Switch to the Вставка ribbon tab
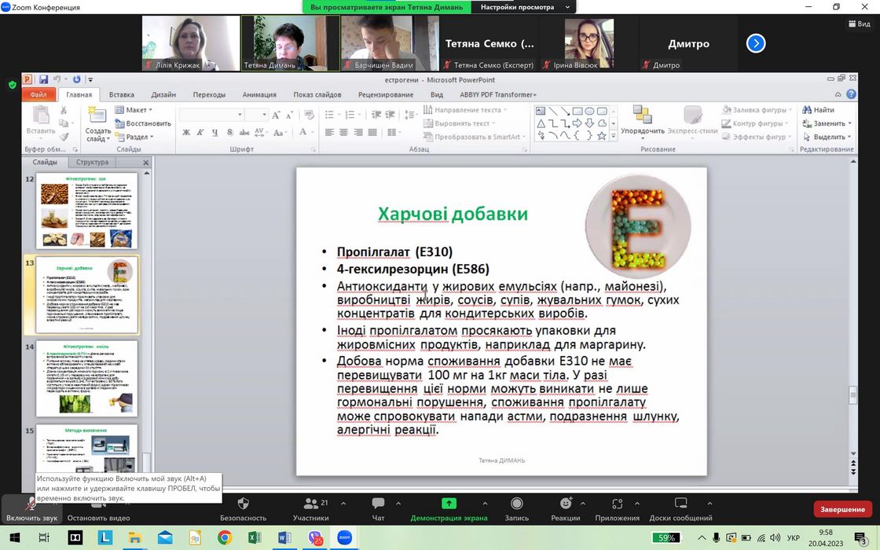The height and width of the screenshot is (550, 880). [121, 94]
